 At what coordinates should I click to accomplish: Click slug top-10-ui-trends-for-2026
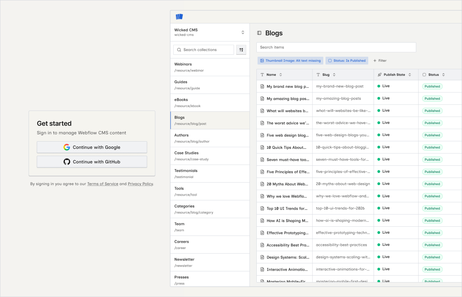[340, 208]
